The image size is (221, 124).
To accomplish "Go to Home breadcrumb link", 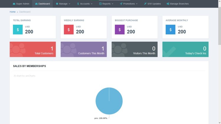I will coord(13,12).
